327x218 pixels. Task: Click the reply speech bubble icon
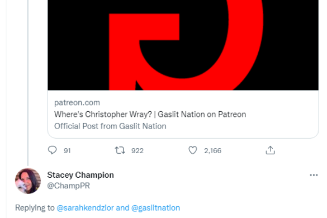[52, 150]
